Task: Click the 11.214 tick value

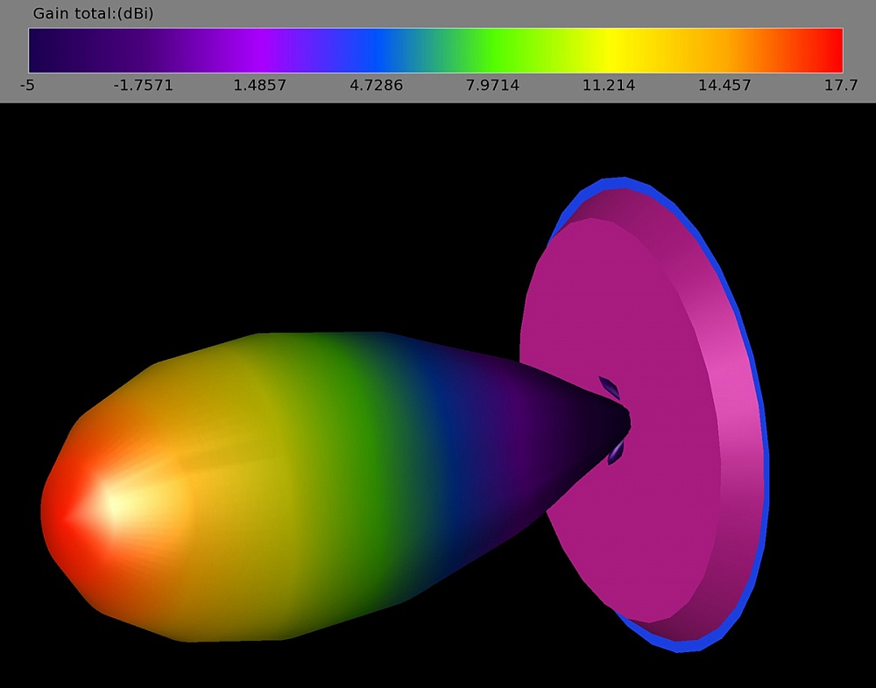Action: (609, 86)
